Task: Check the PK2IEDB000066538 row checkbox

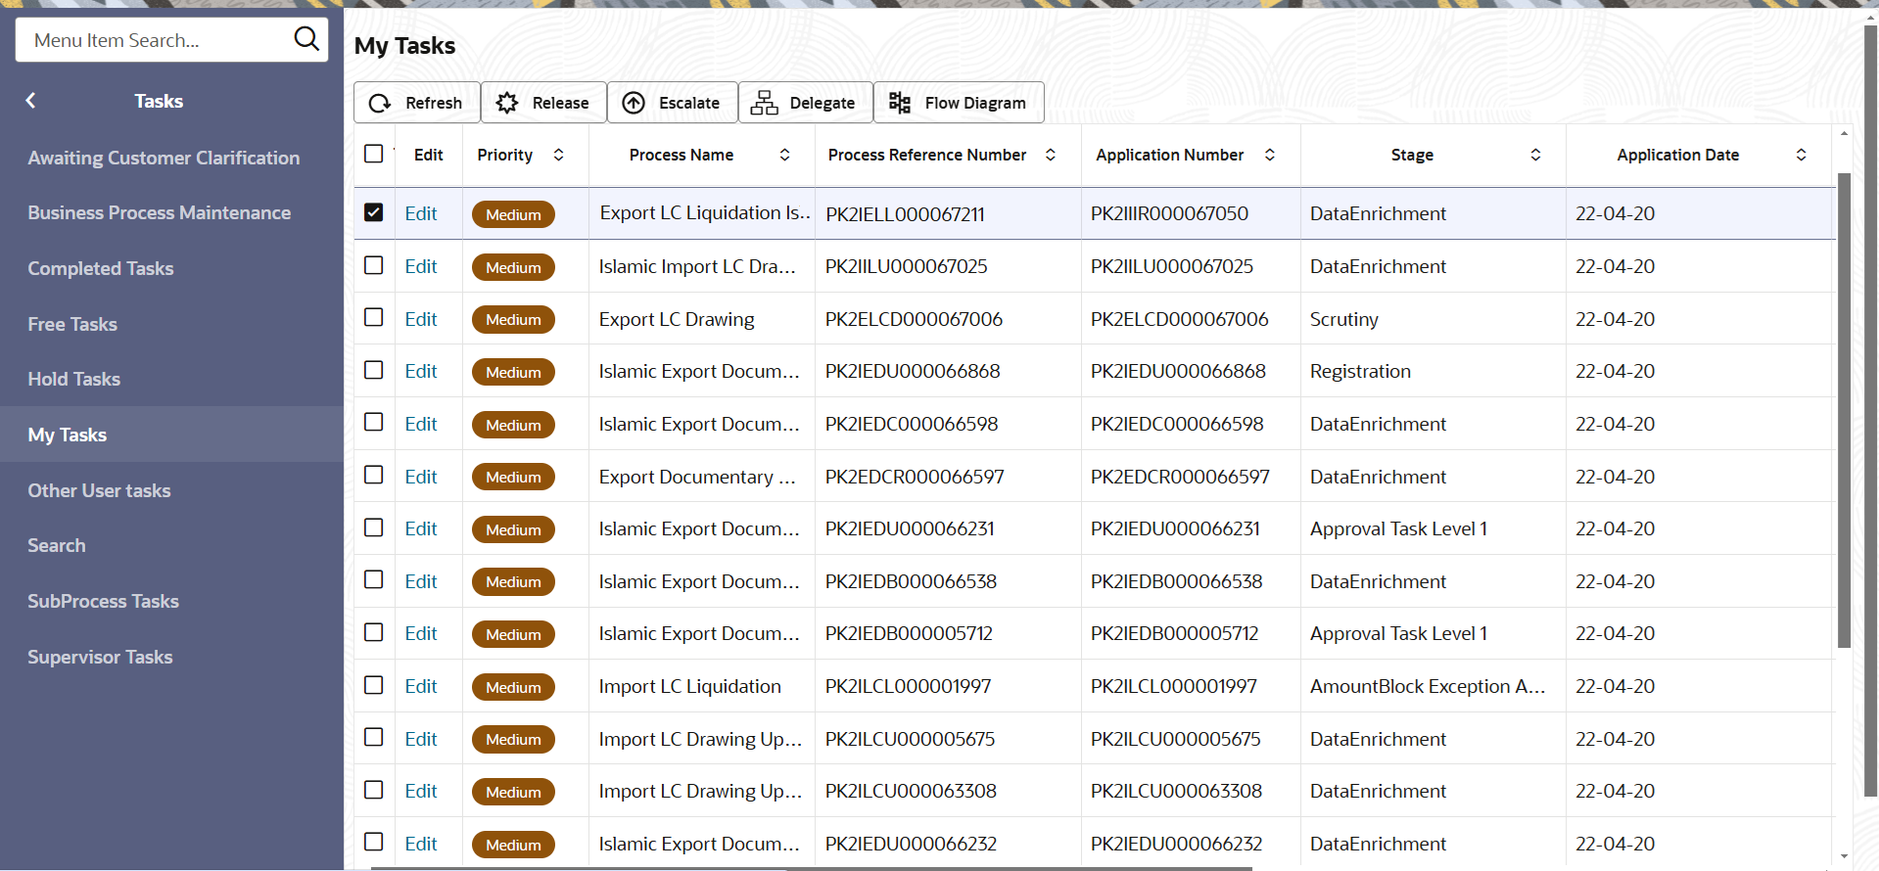Action: tap(373, 579)
